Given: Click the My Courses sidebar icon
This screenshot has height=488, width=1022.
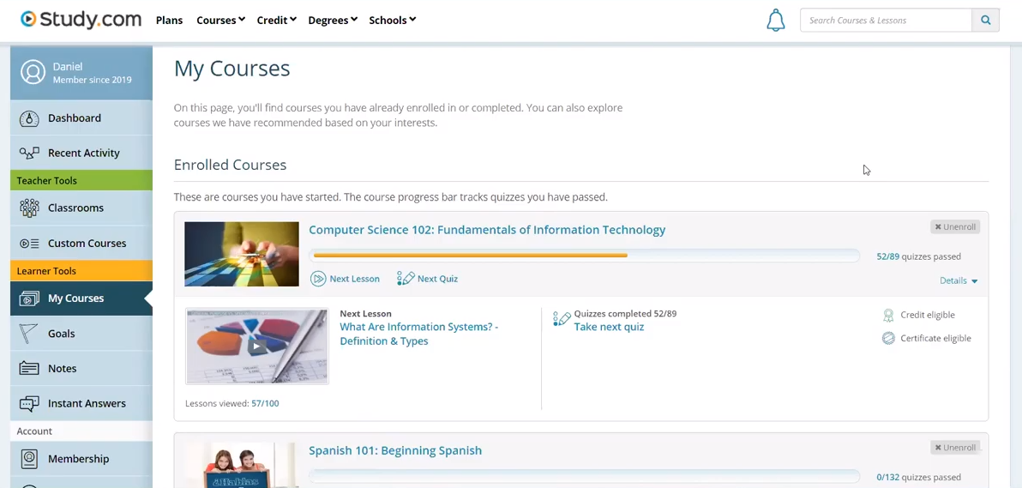Looking at the screenshot, I should click(29, 298).
